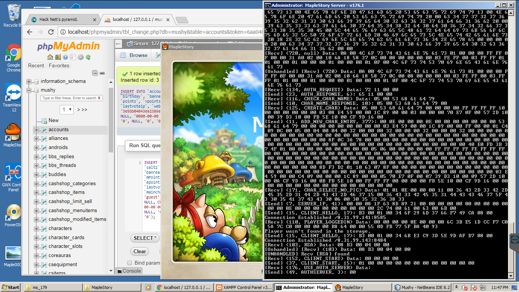
Task: Click the alliances table icon
Action: (44, 138)
